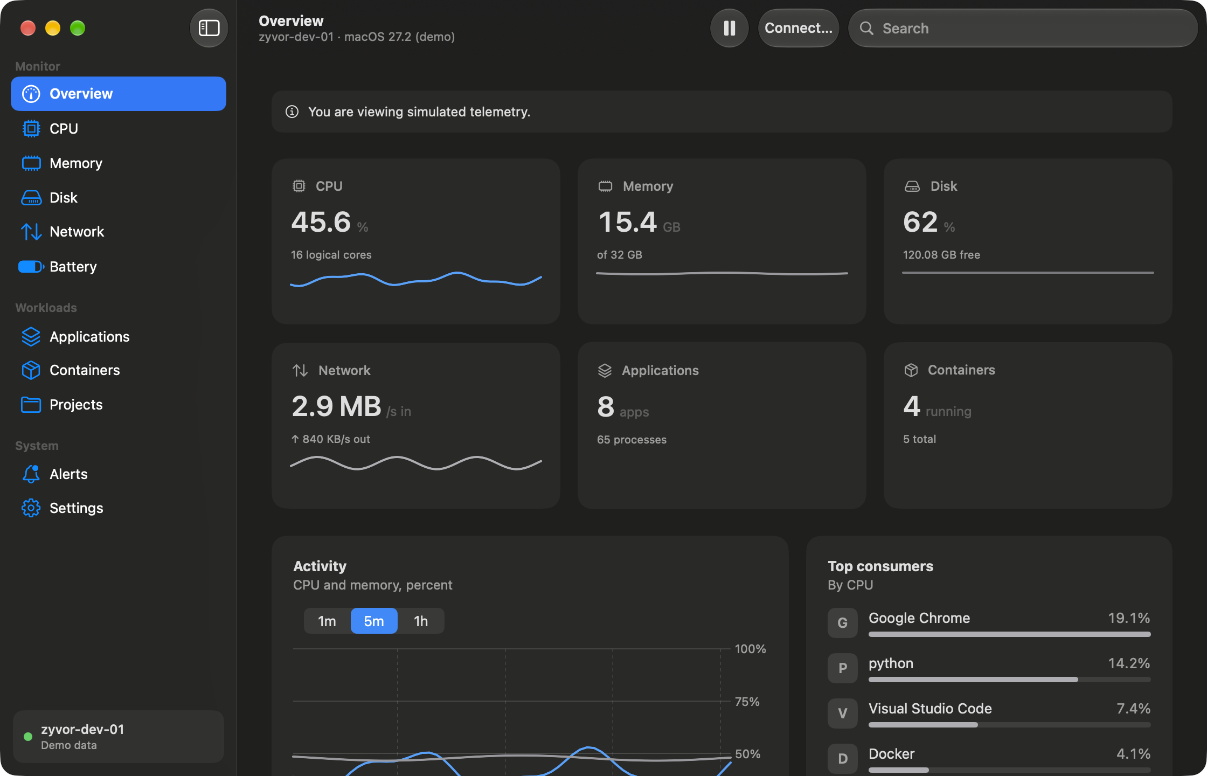
Task: Open the Memory summary card
Action: (722, 241)
